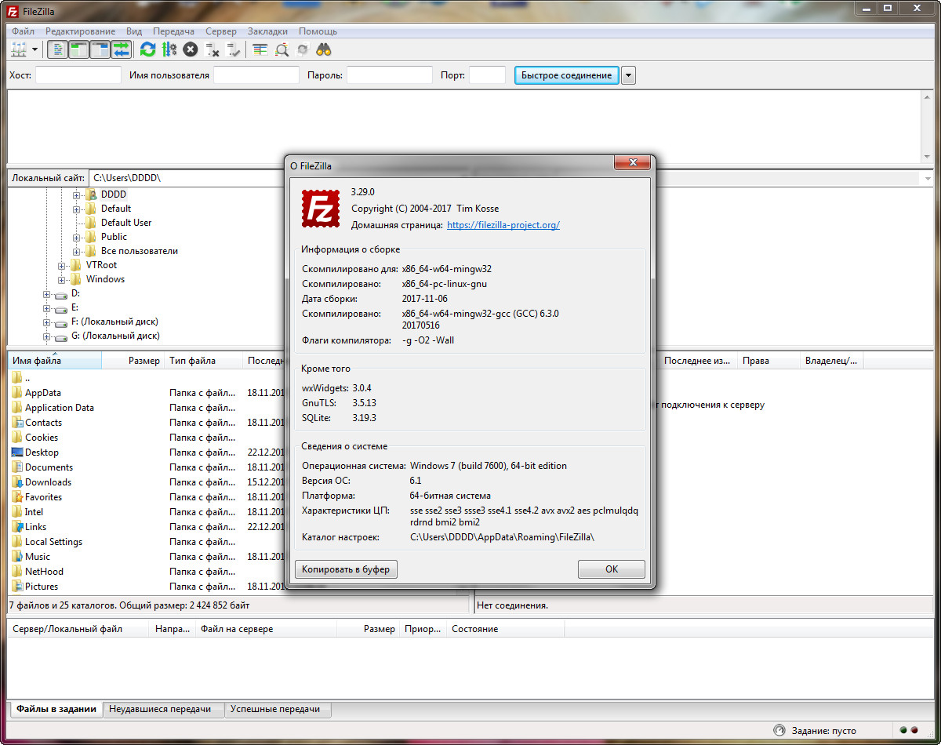Disconnect from server icon

coord(212,50)
